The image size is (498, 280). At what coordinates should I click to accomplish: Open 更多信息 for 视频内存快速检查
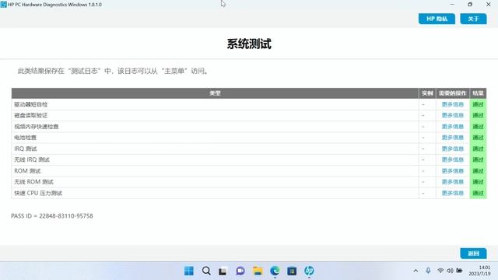453,127
